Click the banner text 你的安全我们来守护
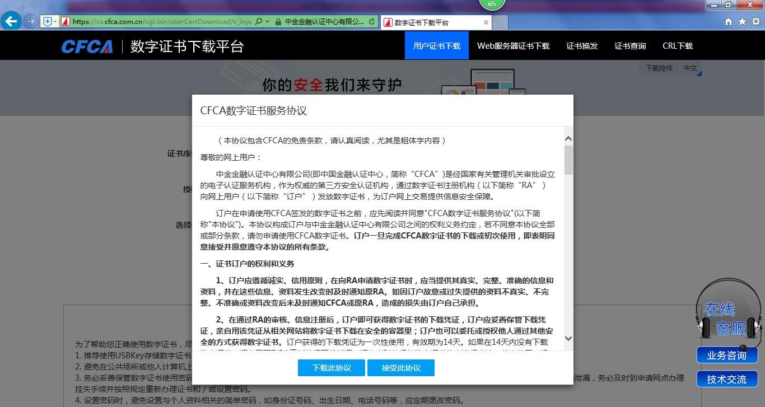Viewport: 765px width, 407px height. coord(332,85)
